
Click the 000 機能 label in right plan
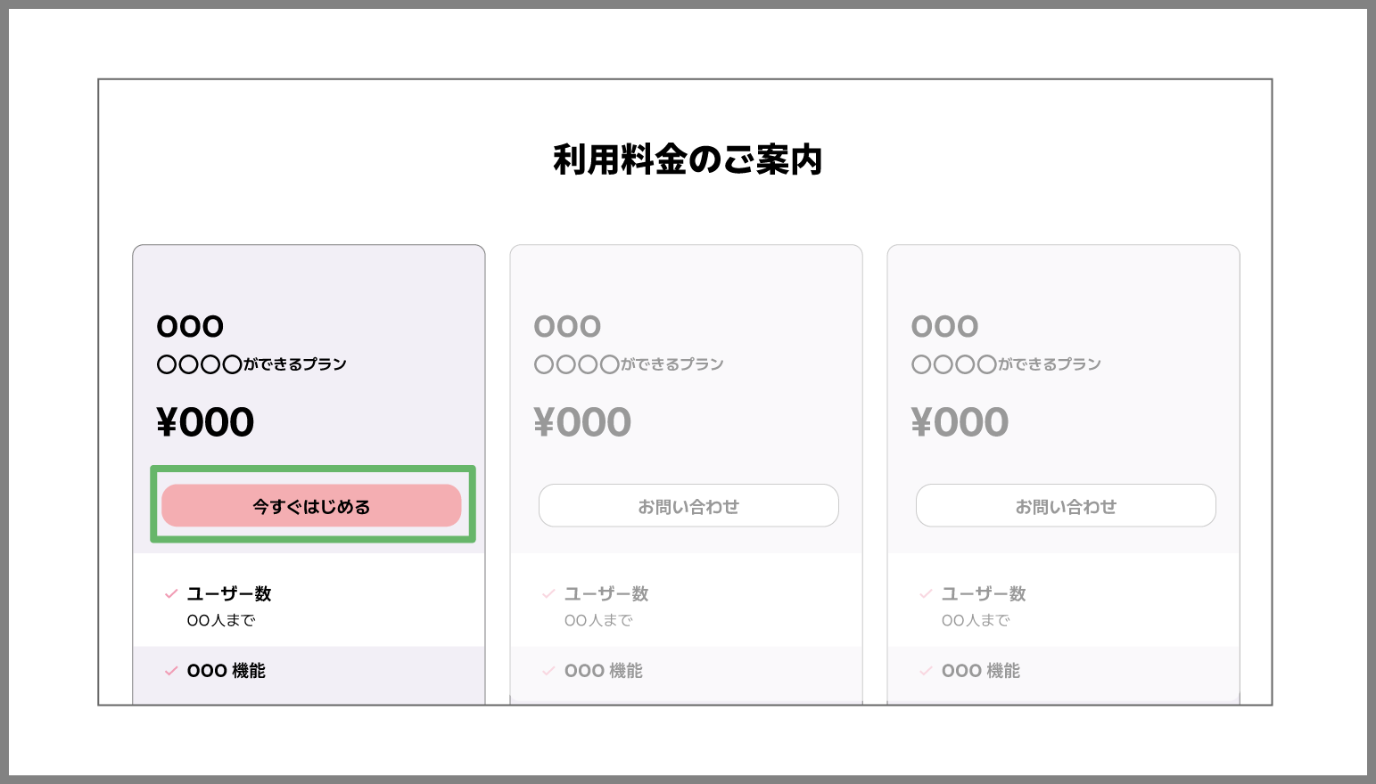(981, 671)
